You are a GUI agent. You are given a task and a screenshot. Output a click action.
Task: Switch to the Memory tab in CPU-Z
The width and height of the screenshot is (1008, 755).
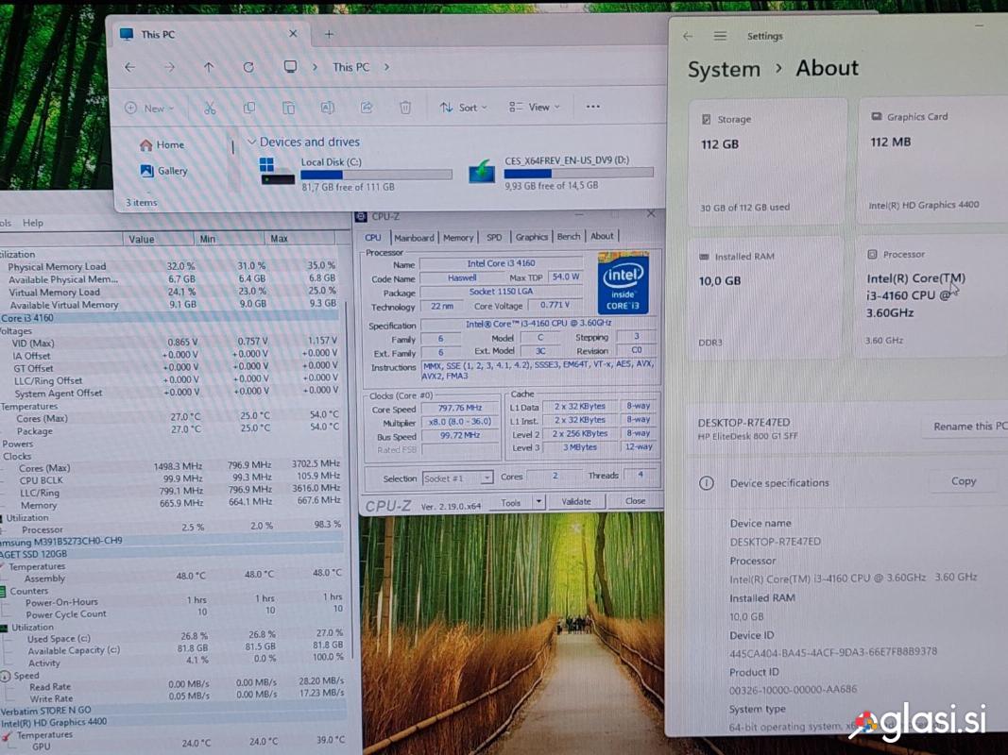click(x=458, y=237)
